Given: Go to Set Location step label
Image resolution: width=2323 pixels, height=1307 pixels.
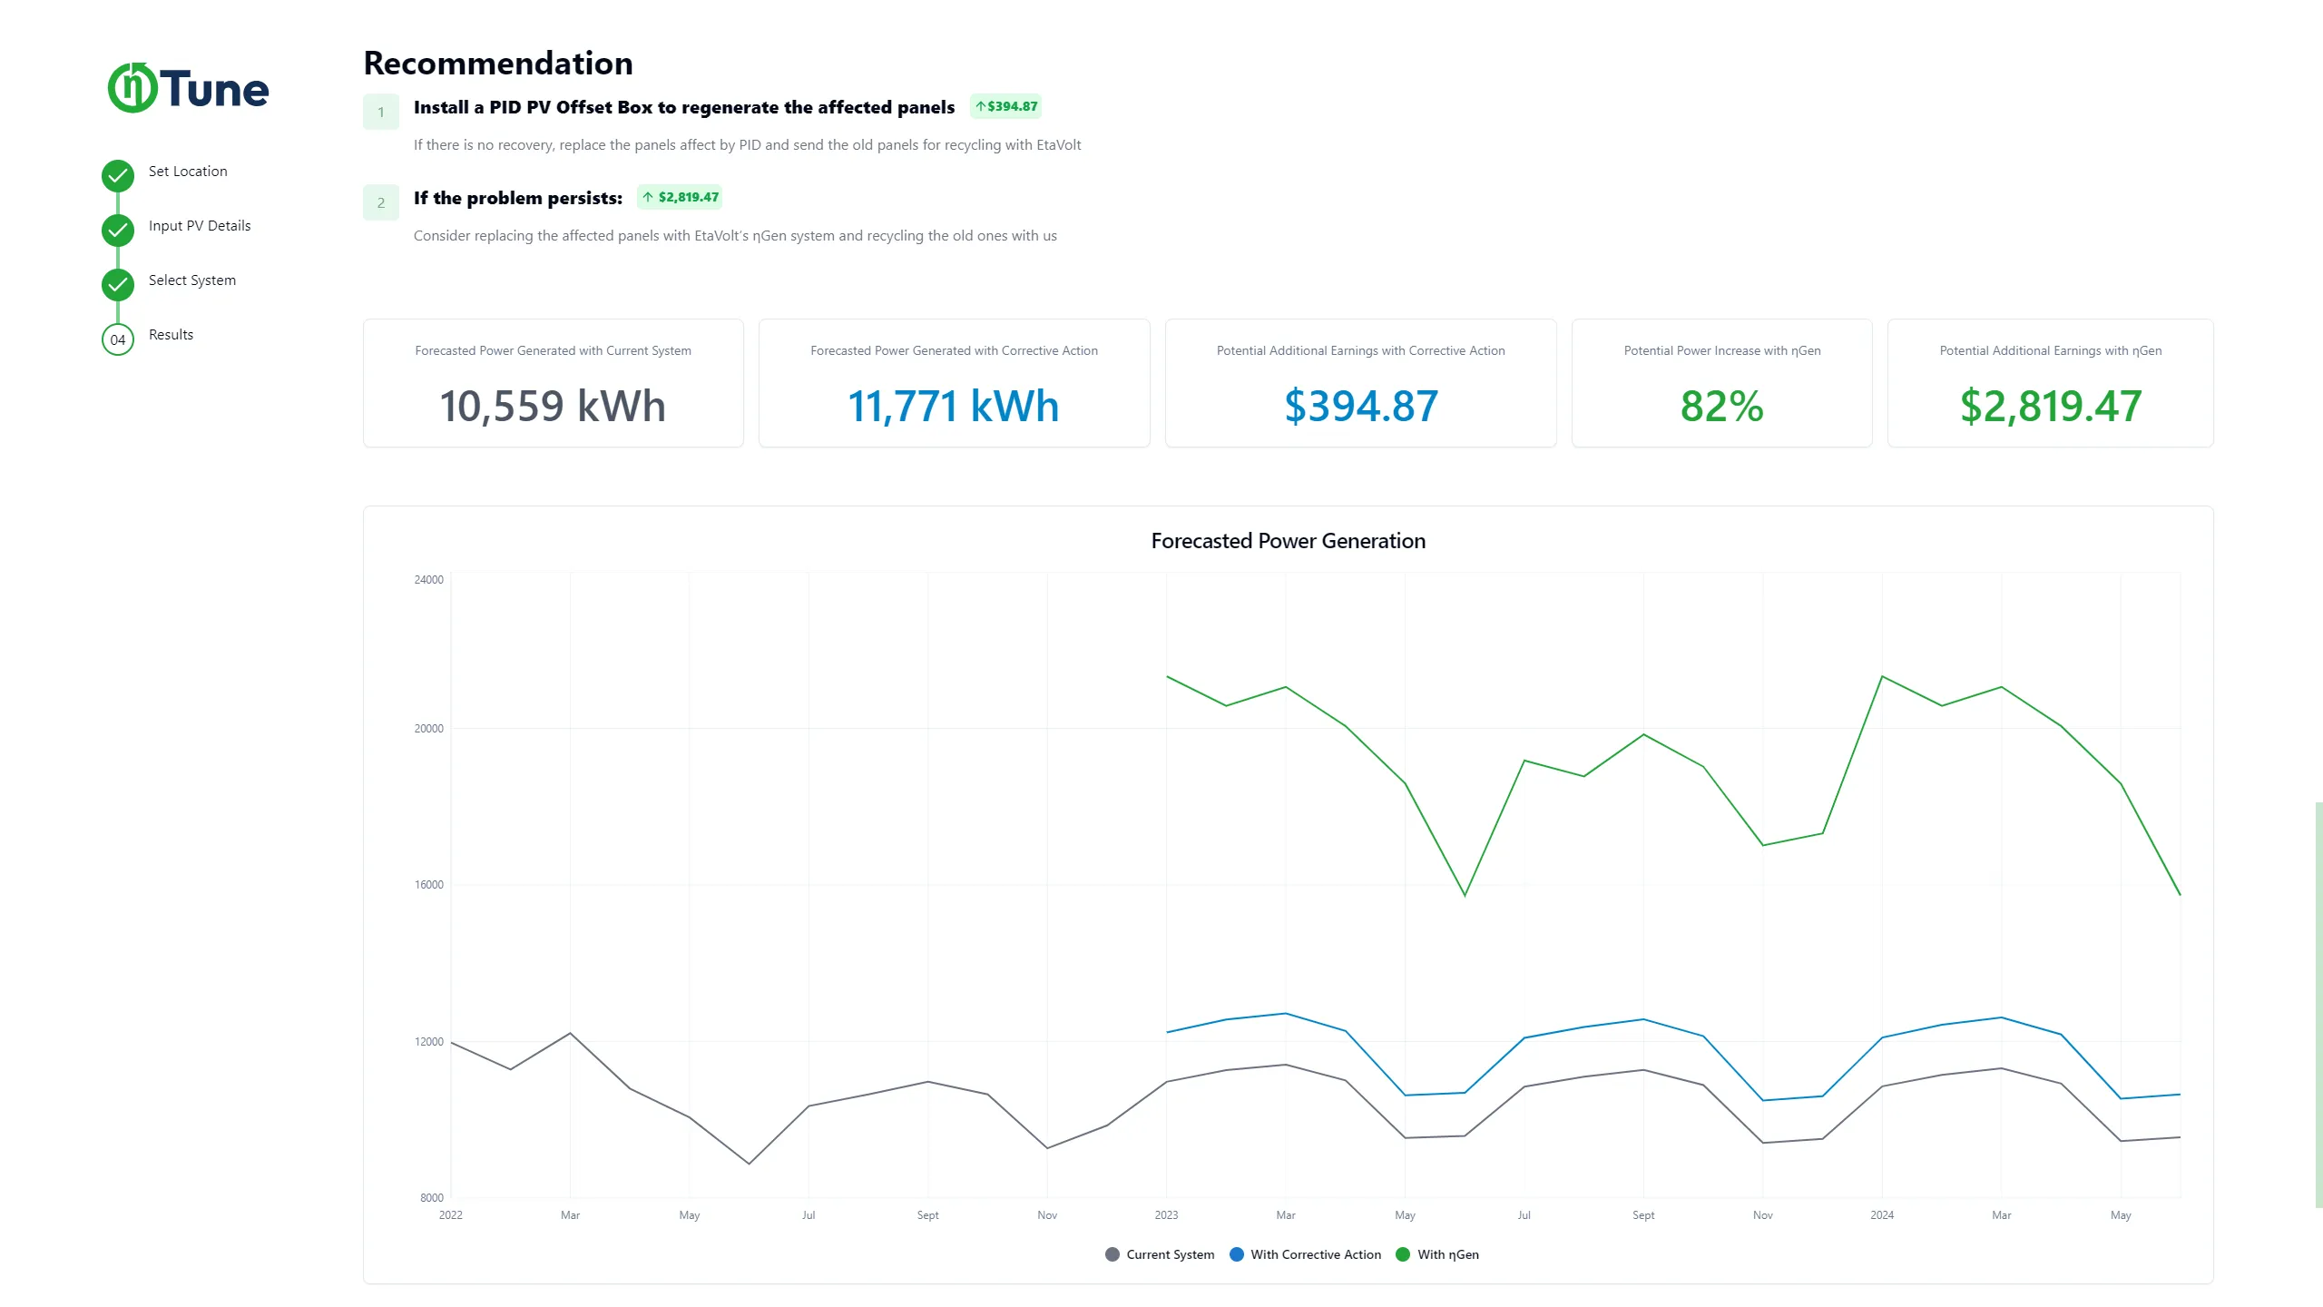Looking at the screenshot, I should (x=188, y=172).
